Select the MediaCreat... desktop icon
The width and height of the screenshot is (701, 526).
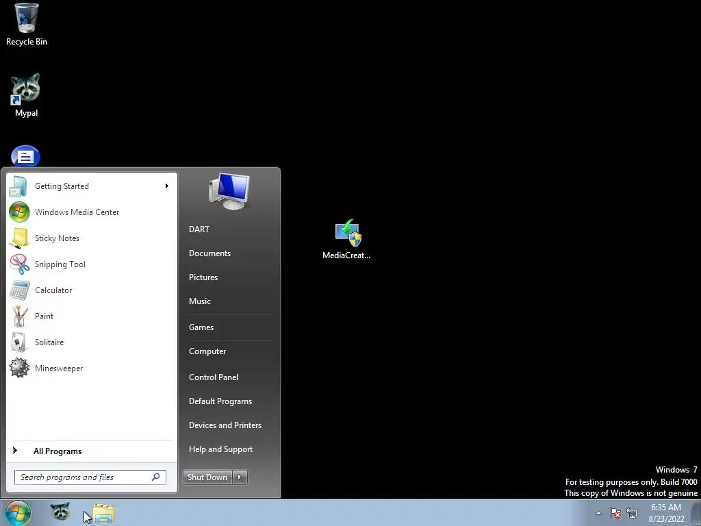pos(346,239)
